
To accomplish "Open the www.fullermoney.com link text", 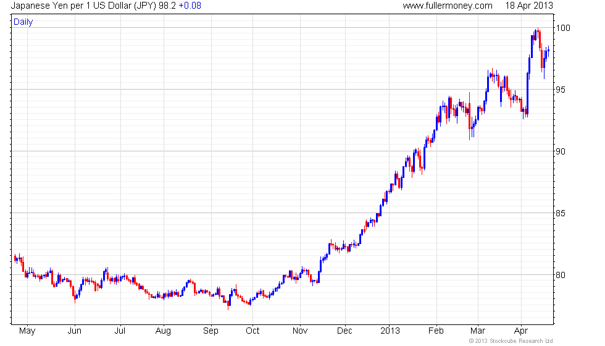I will [x=448, y=6].
